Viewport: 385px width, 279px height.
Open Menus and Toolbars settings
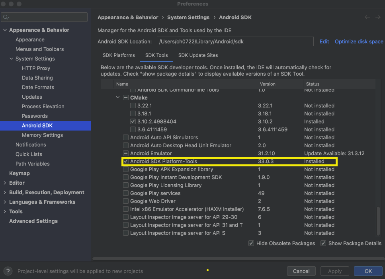39,49
